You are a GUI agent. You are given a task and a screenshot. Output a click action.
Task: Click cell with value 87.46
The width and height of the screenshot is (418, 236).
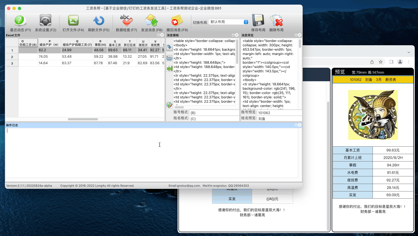[115, 63]
